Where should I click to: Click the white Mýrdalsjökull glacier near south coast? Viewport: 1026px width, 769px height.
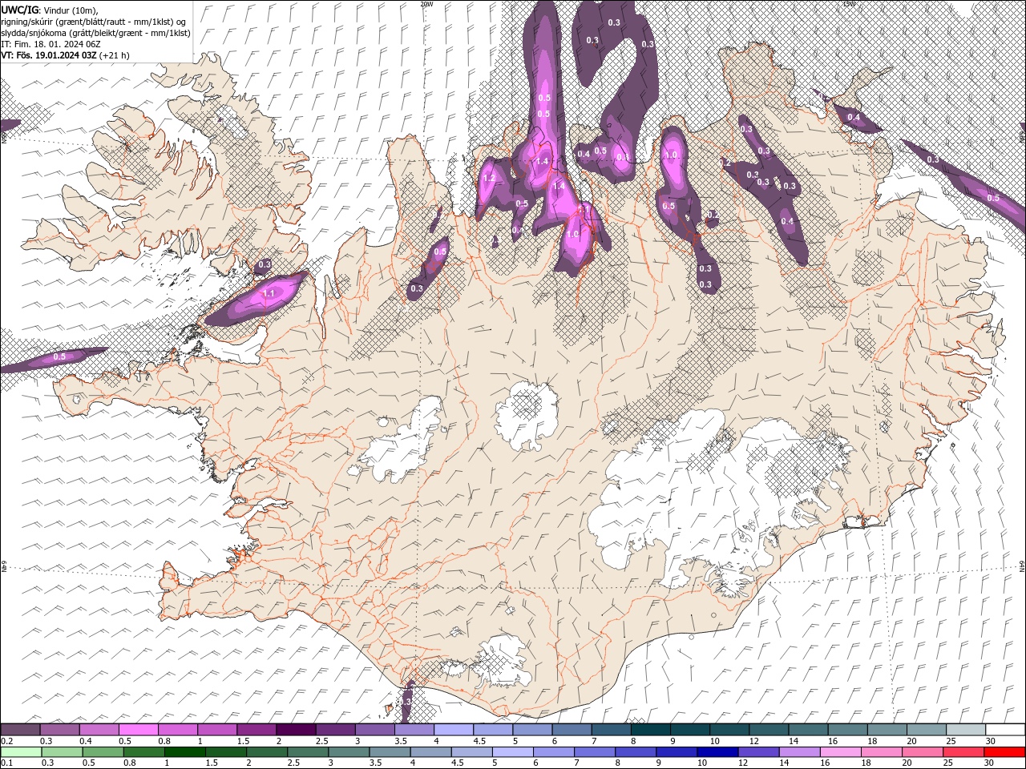click(x=503, y=662)
